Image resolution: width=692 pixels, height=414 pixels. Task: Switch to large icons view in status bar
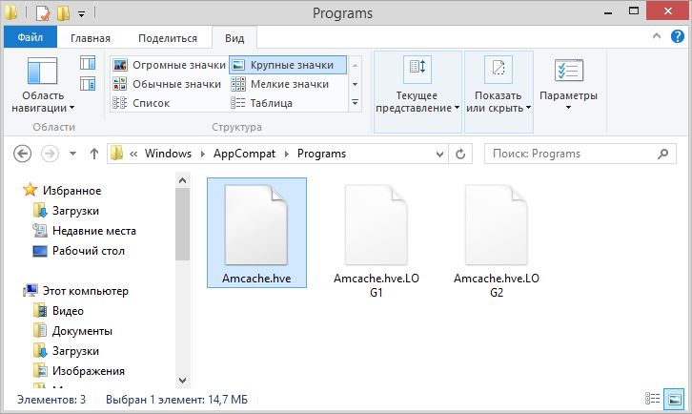[x=674, y=399]
